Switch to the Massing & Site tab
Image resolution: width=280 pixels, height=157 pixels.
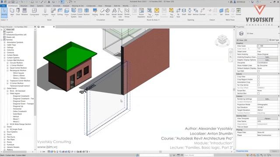78,6
